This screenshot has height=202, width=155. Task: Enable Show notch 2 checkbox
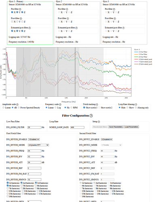(99, 107)
